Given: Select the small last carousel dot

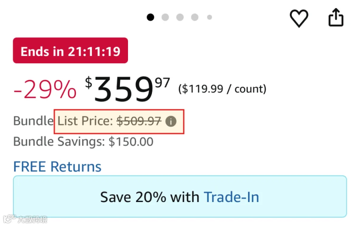Looking at the screenshot, I should (209, 17).
